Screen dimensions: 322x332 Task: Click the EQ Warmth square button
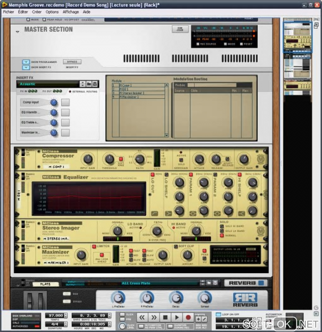click(65, 112)
